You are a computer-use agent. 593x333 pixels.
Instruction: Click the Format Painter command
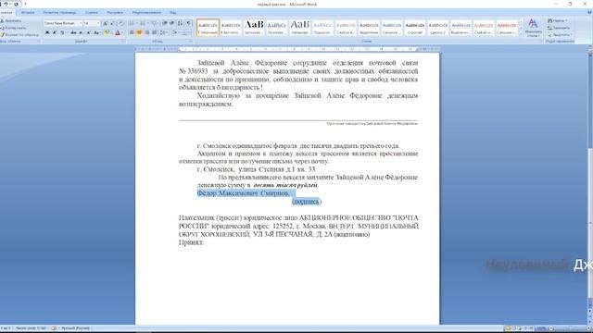click(x=19, y=35)
